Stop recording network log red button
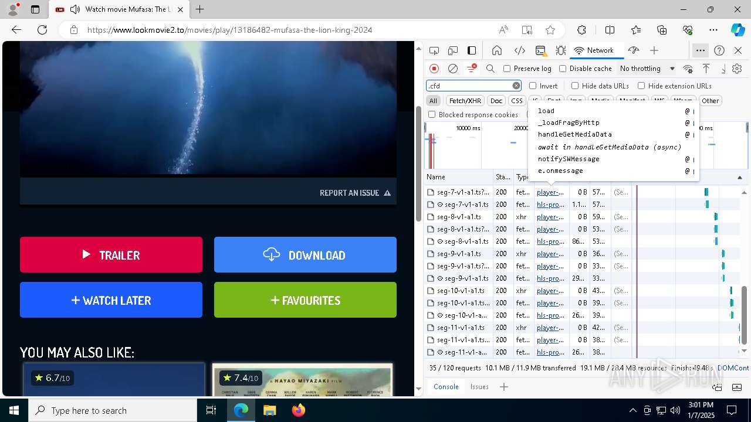Image resolution: width=751 pixels, height=422 pixels. click(x=434, y=69)
